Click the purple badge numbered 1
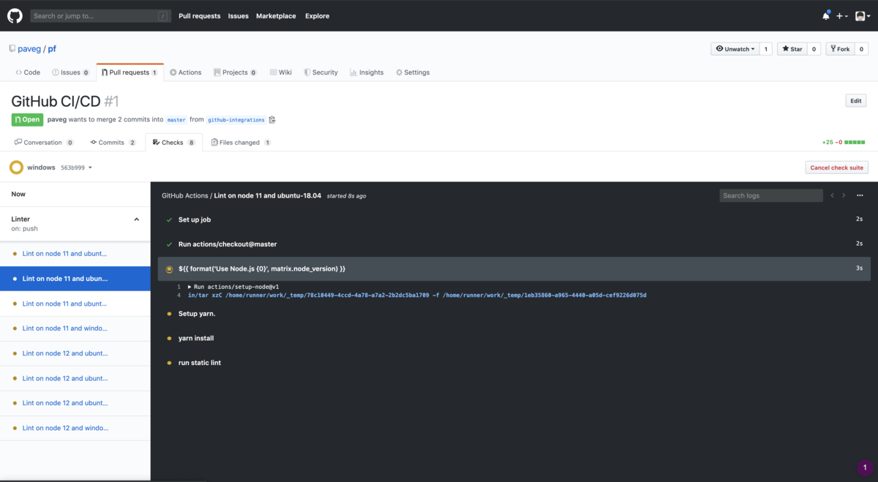878x482 pixels. tap(864, 467)
